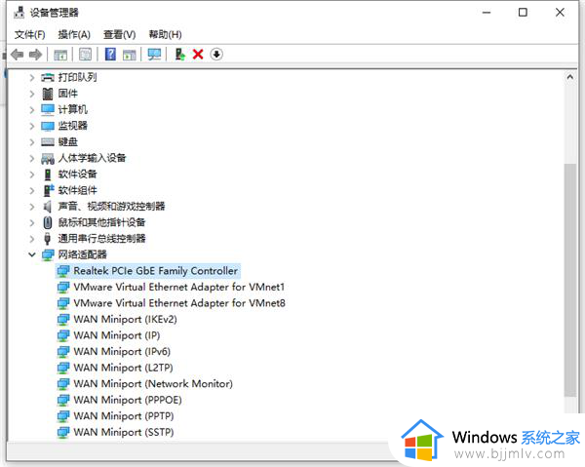The image size is (585, 467).
Task: Click the Forward arrow in the toolbar
Action: pos(35,55)
